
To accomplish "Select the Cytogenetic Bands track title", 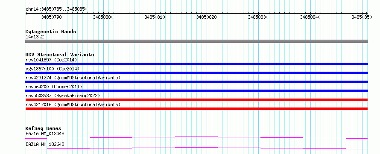I will pos(51,32).
